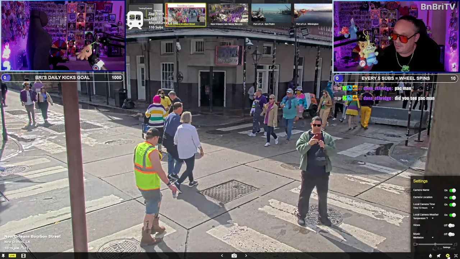Take a snapshot with the camera icon
Image resolution: width=460 pixels, height=259 pixels.
coord(234,256)
